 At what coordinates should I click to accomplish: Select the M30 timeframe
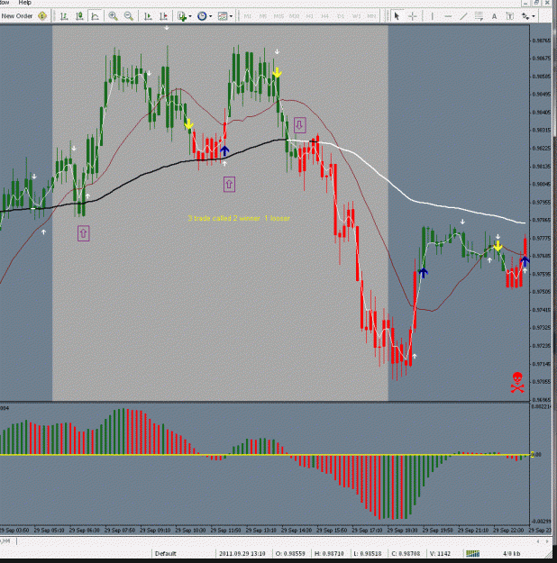(295, 16)
